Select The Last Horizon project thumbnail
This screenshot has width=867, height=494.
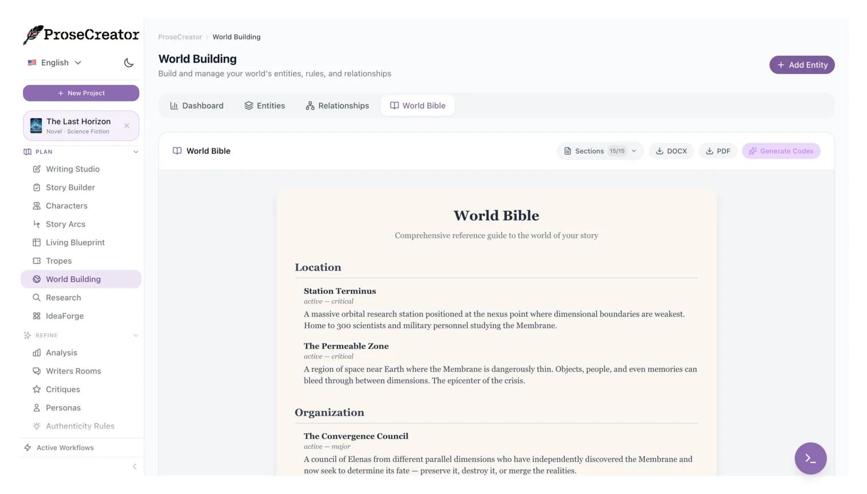click(x=36, y=126)
